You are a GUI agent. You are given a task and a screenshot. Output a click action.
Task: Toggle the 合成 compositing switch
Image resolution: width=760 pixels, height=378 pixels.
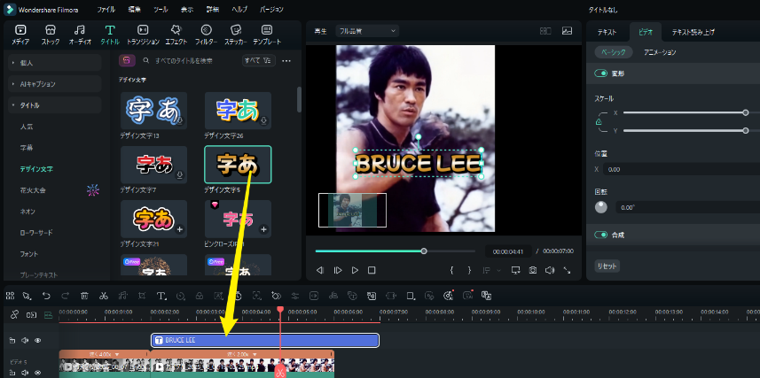[601, 235]
